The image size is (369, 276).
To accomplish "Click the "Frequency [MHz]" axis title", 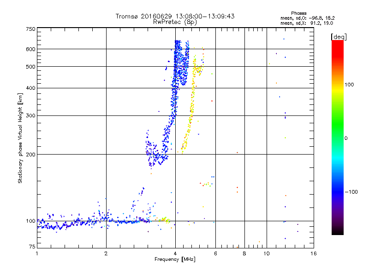I will point(175,259).
